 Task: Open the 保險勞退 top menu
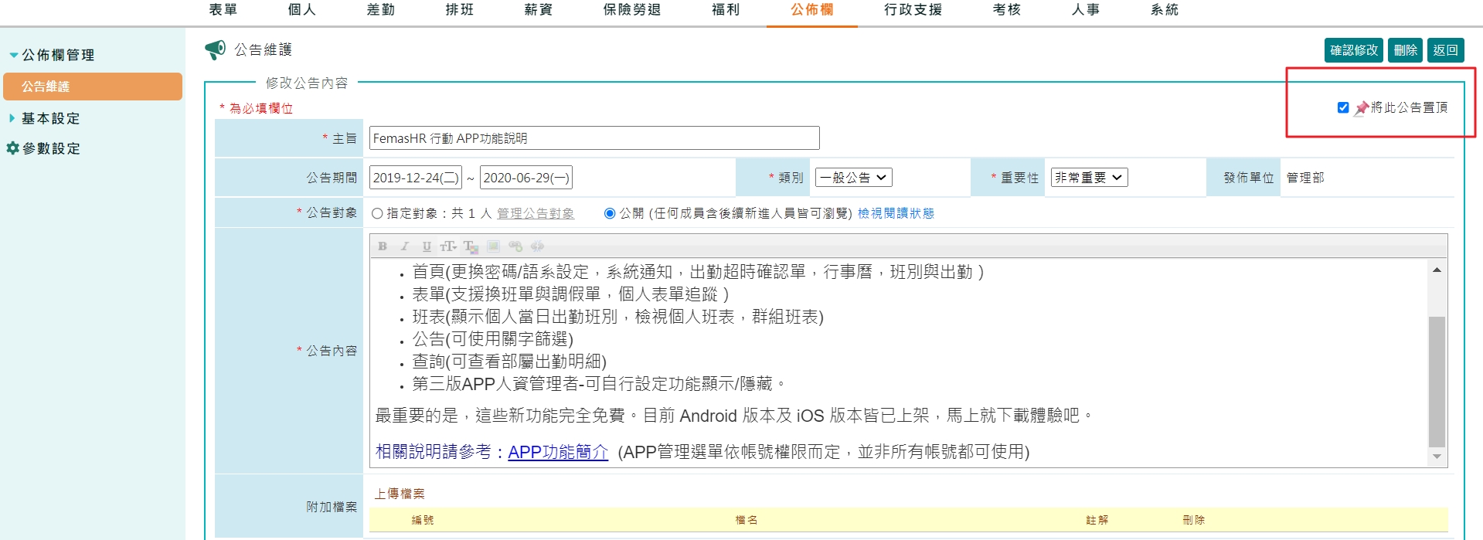coord(632,10)
